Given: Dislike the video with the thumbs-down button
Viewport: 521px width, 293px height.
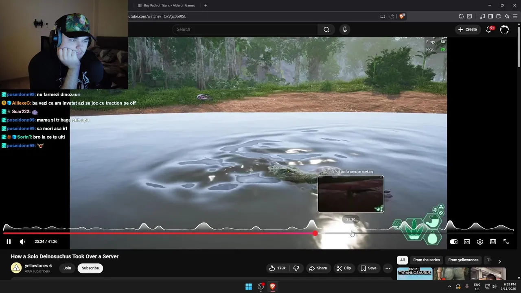Looking at the screenshot, I should (296, 268).
